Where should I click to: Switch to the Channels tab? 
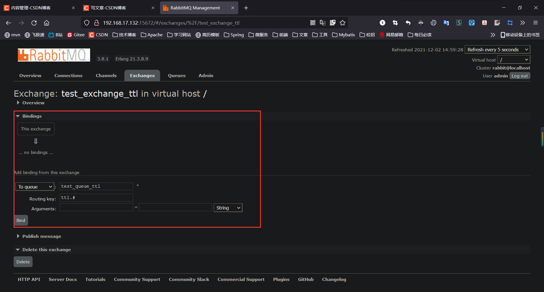click(x=106, y=75)
